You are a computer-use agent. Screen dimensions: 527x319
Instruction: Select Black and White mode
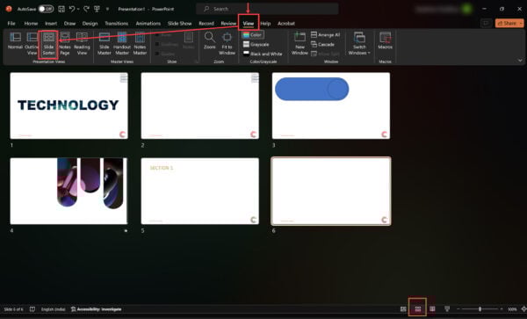(263, 54)
